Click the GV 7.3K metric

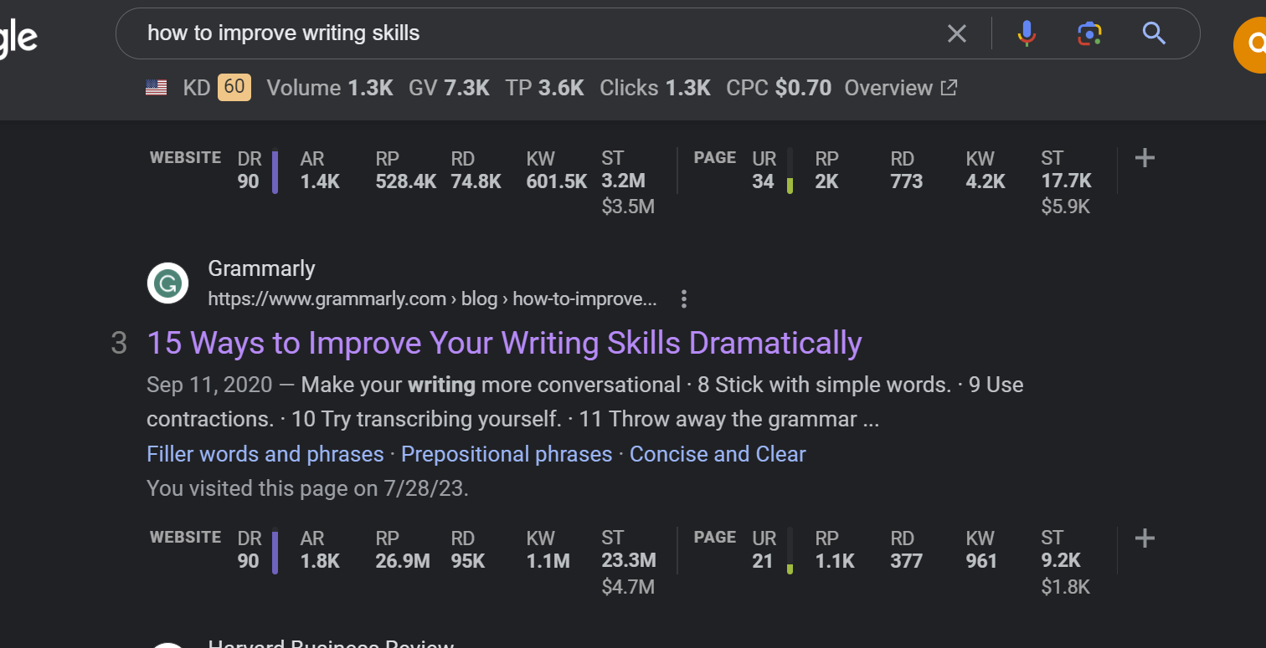[449, 88]
